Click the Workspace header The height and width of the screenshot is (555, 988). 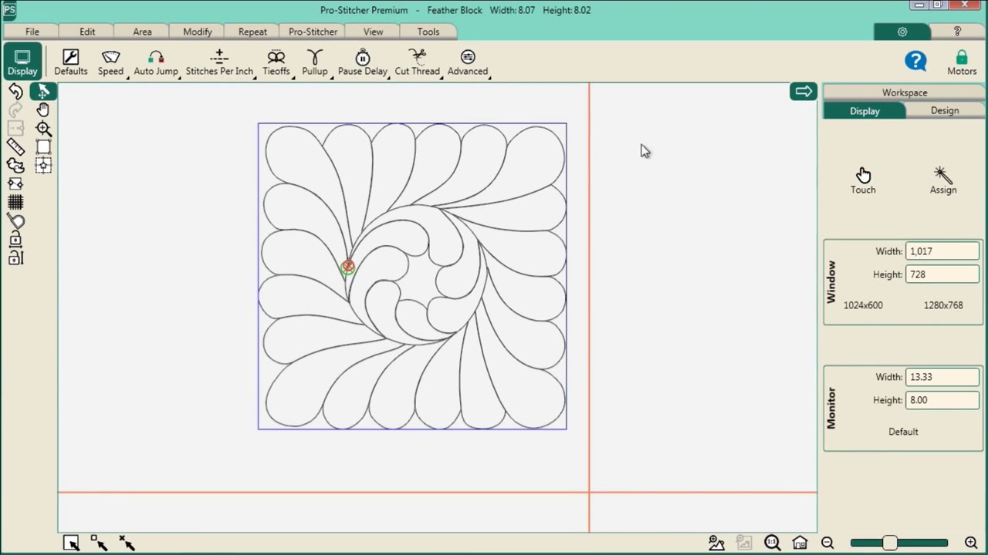905,92
